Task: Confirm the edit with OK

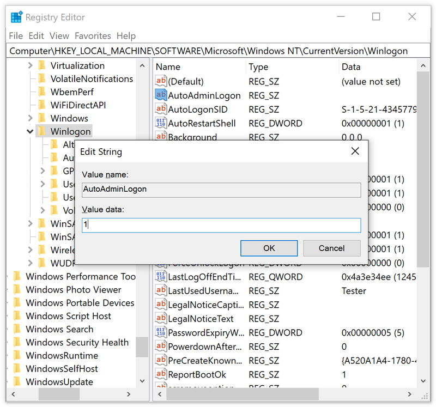Action: pos(269,248)
